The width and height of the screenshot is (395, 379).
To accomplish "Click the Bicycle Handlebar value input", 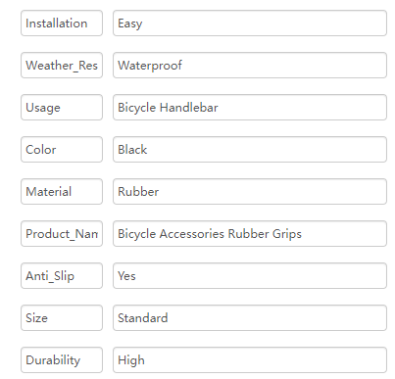I will click(x=250, y=108).
